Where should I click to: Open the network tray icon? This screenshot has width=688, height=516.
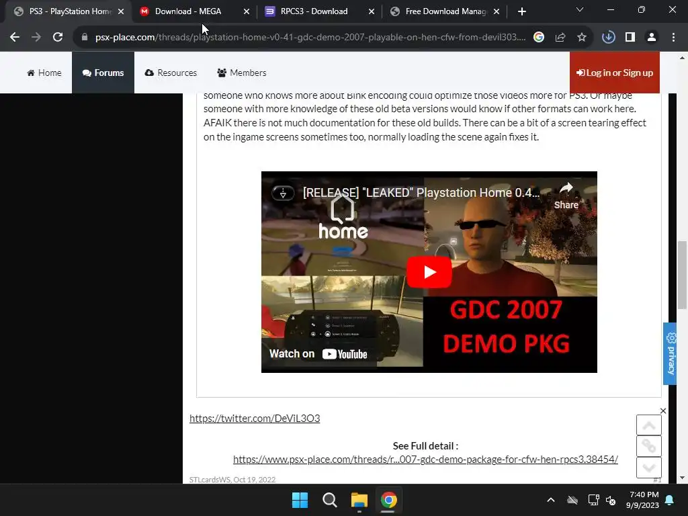coord(593,500)
